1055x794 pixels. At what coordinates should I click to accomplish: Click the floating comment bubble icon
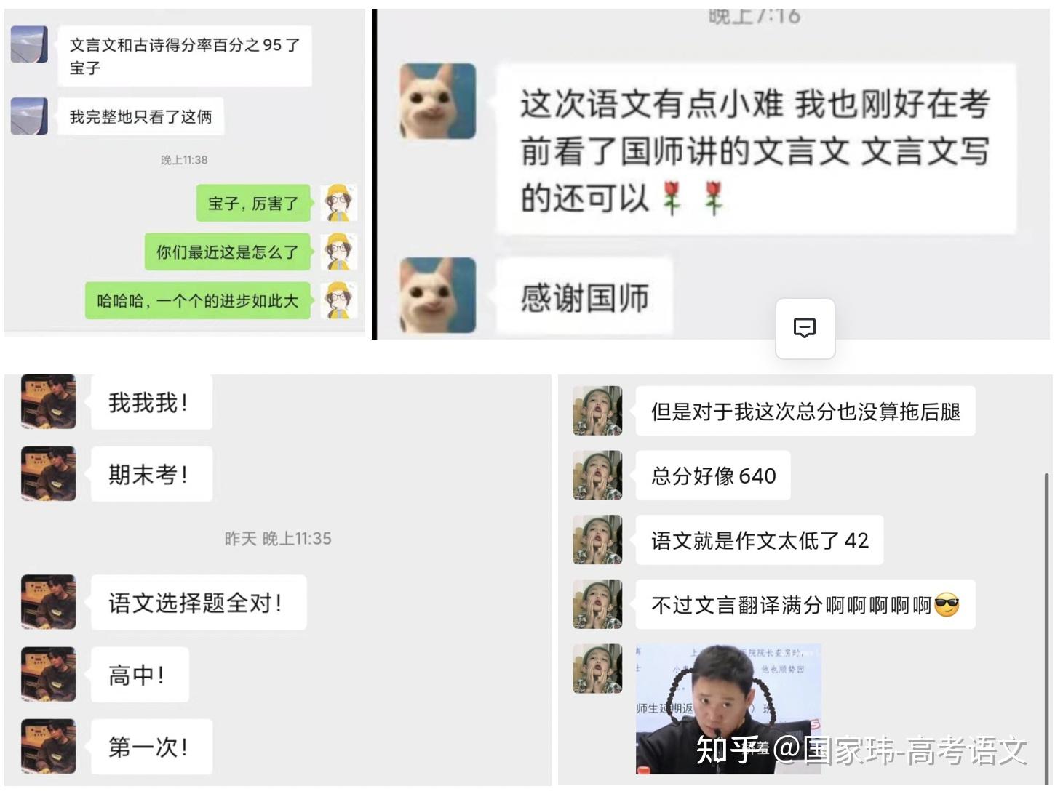point(805,328)
